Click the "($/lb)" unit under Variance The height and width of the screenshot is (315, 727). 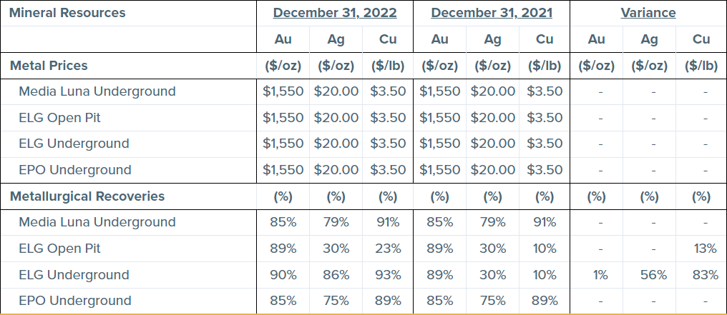(x=701, y=66)
